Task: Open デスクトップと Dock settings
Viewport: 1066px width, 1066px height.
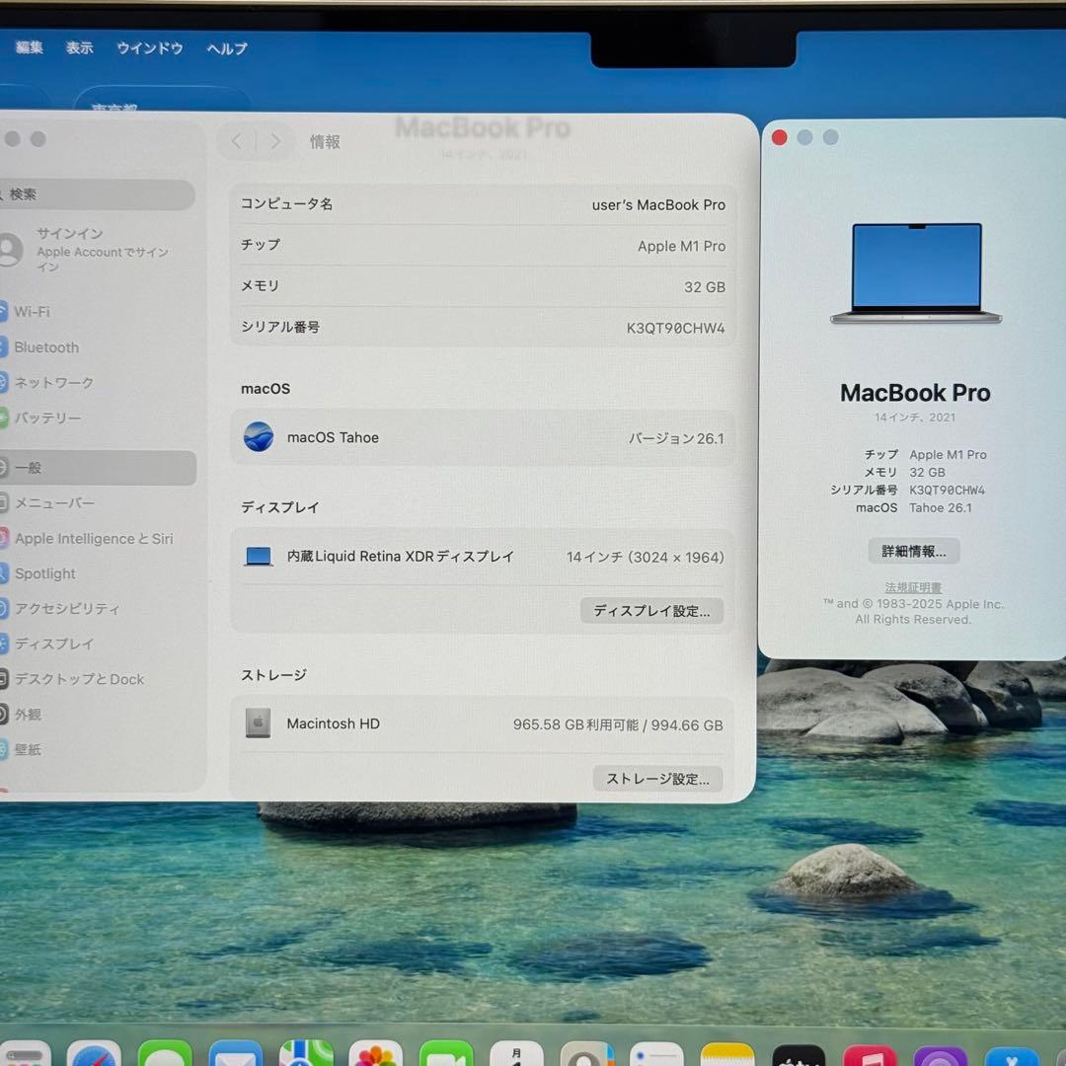Action: tap(79, 679)
